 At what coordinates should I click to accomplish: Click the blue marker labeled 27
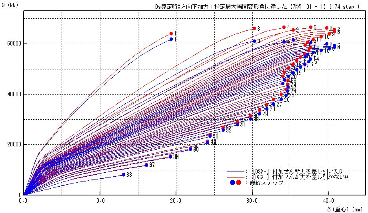(x=274, y=104)
